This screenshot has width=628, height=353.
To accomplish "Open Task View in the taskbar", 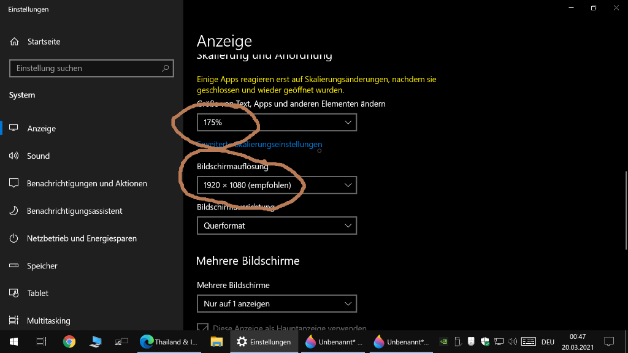I will pyautogui.click(x=41, y=342).
